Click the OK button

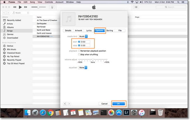[118, 103]
